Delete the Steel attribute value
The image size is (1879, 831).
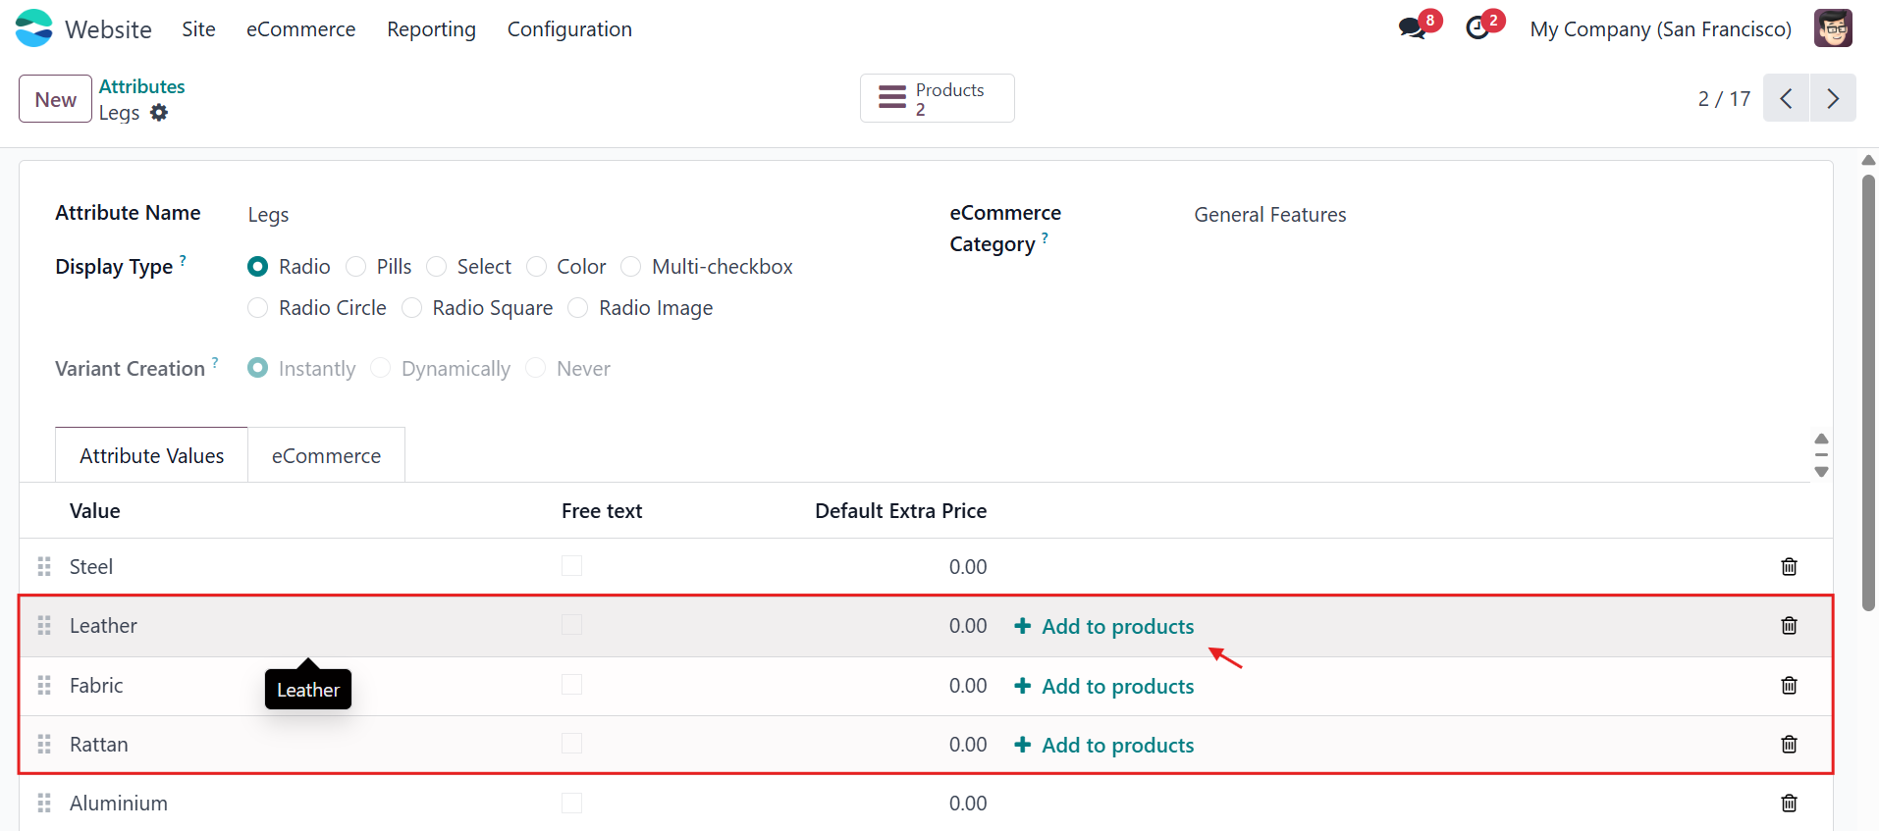[1789, 567]
